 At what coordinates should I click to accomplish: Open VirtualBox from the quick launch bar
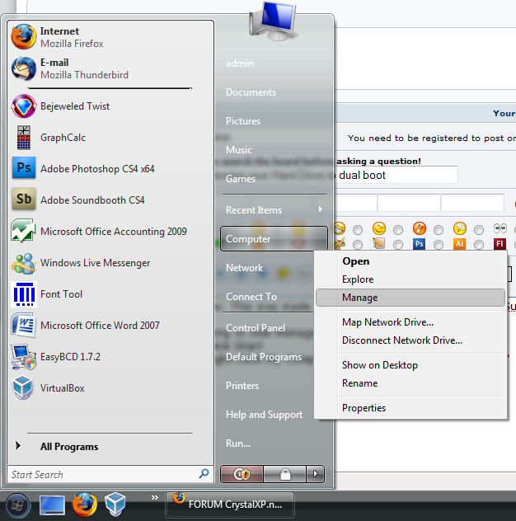(x=115, y=505)
